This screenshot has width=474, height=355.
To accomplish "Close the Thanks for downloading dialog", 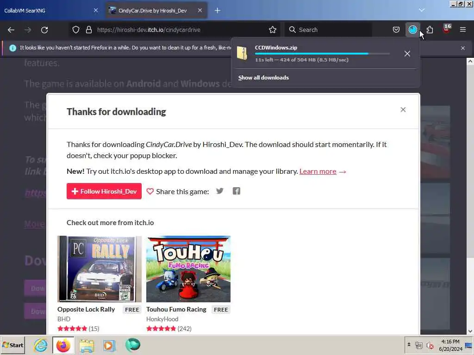I will (x=403, y=110).
